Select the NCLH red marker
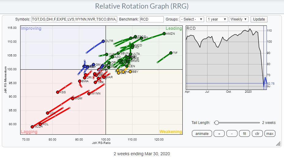This screenshot has height=158, width=284. pos(32,127)
